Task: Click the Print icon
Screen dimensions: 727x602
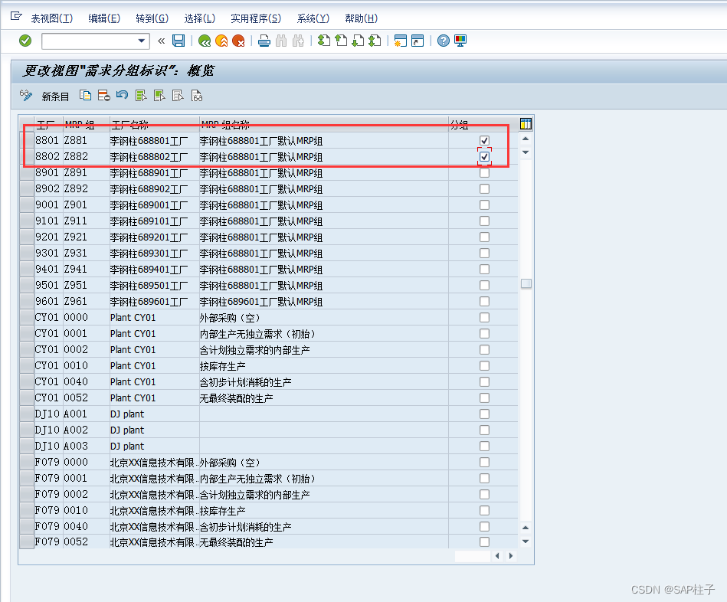Action: [264, 41]
